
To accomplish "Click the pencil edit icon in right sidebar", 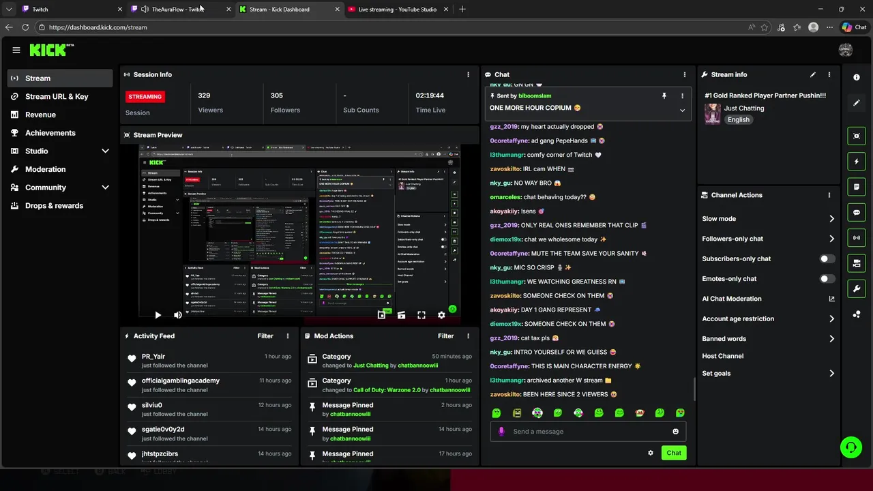I will click(x=857, y=103).
